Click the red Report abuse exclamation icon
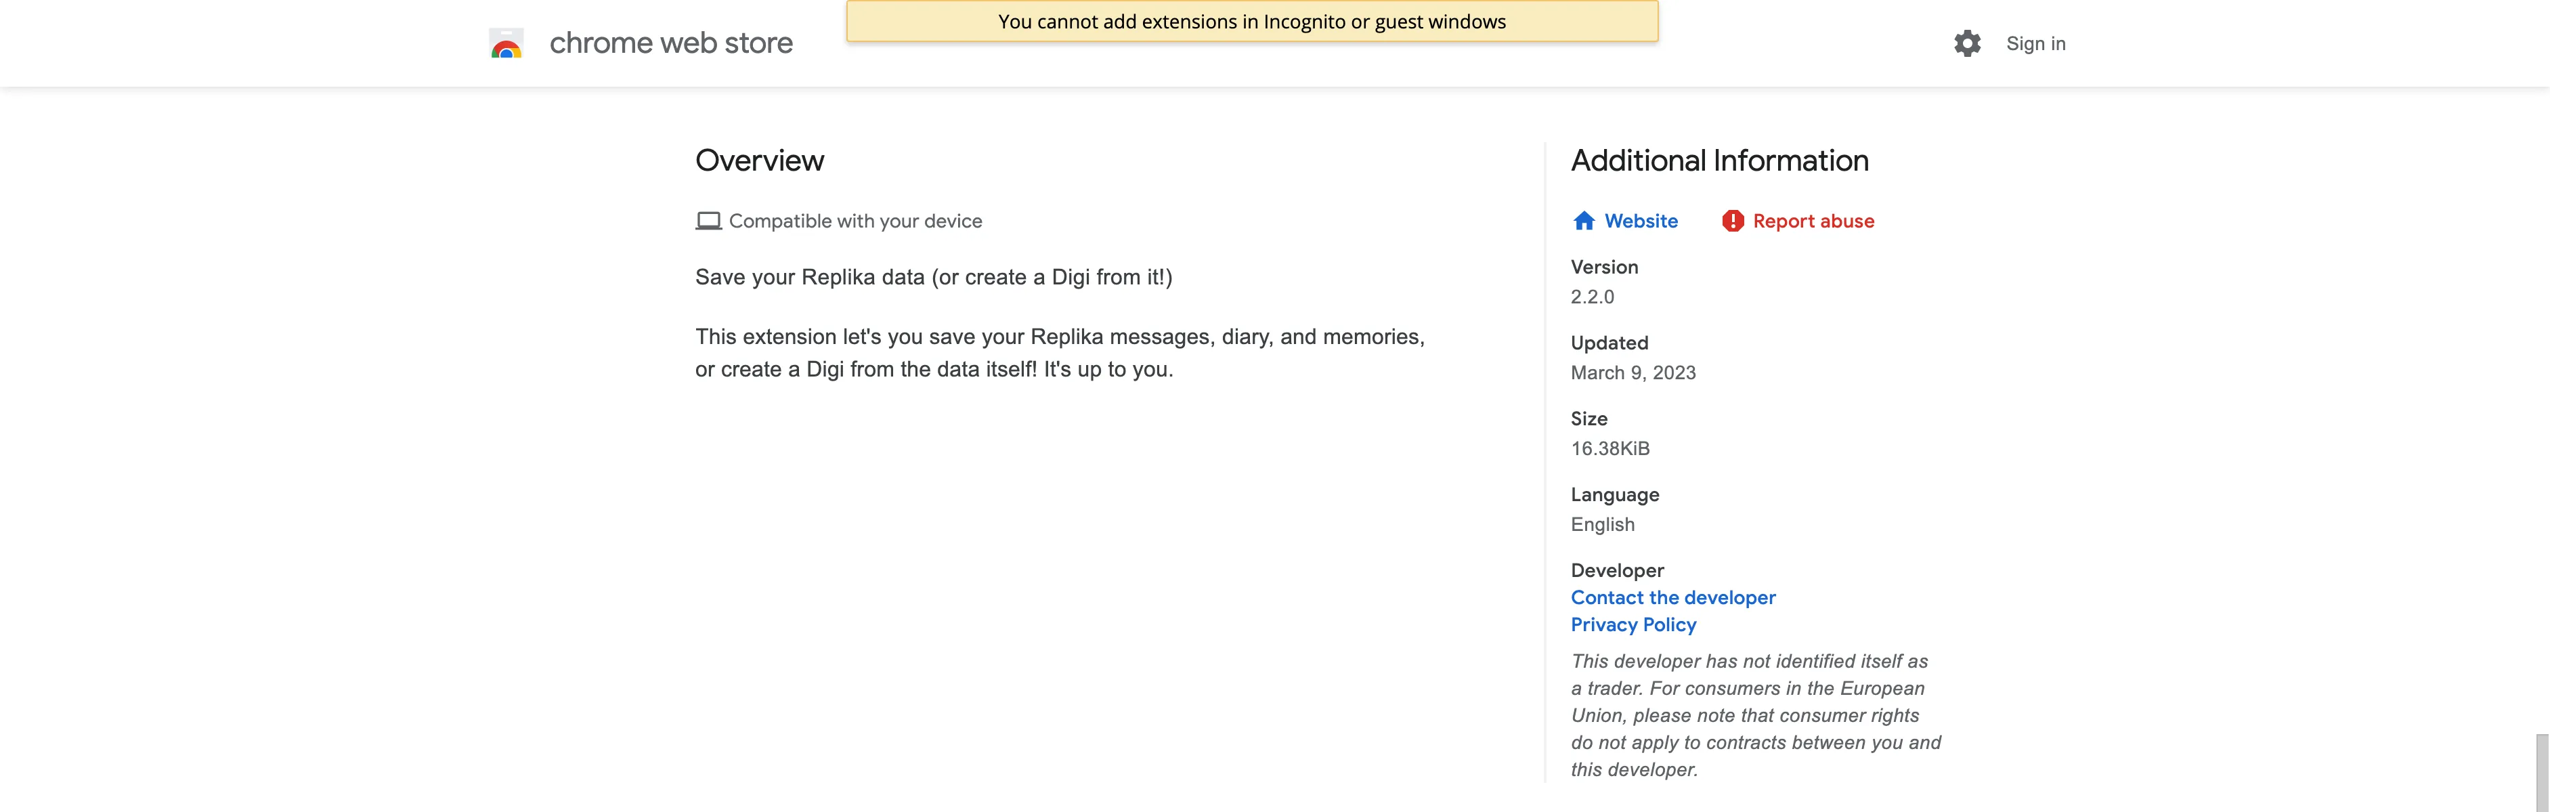 click(1732, 221)
